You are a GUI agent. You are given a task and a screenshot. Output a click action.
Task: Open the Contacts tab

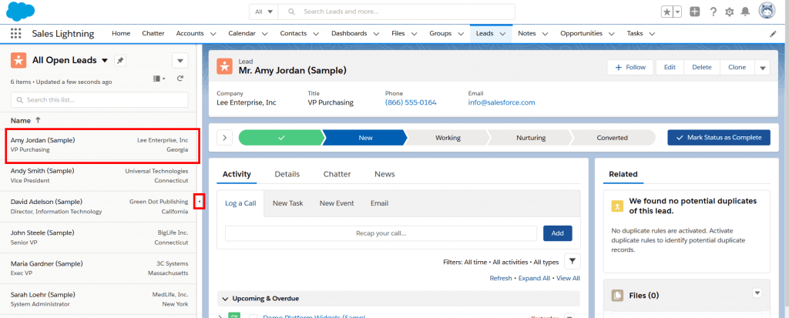(294, 34)
